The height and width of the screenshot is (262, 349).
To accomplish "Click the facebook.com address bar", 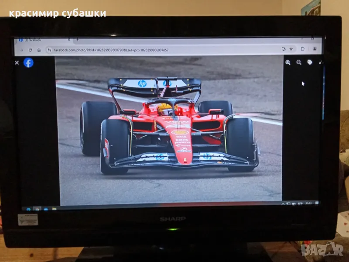I will coord(131,50).
